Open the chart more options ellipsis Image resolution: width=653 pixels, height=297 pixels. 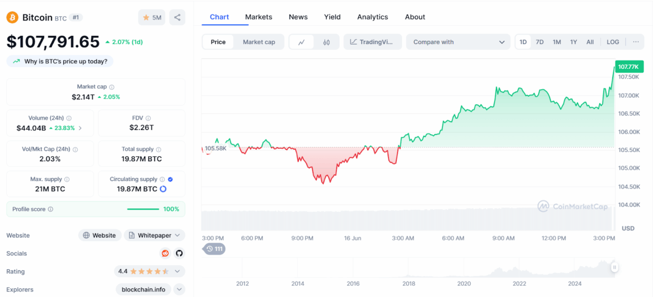pyautogui.click(x=636, y=42)
